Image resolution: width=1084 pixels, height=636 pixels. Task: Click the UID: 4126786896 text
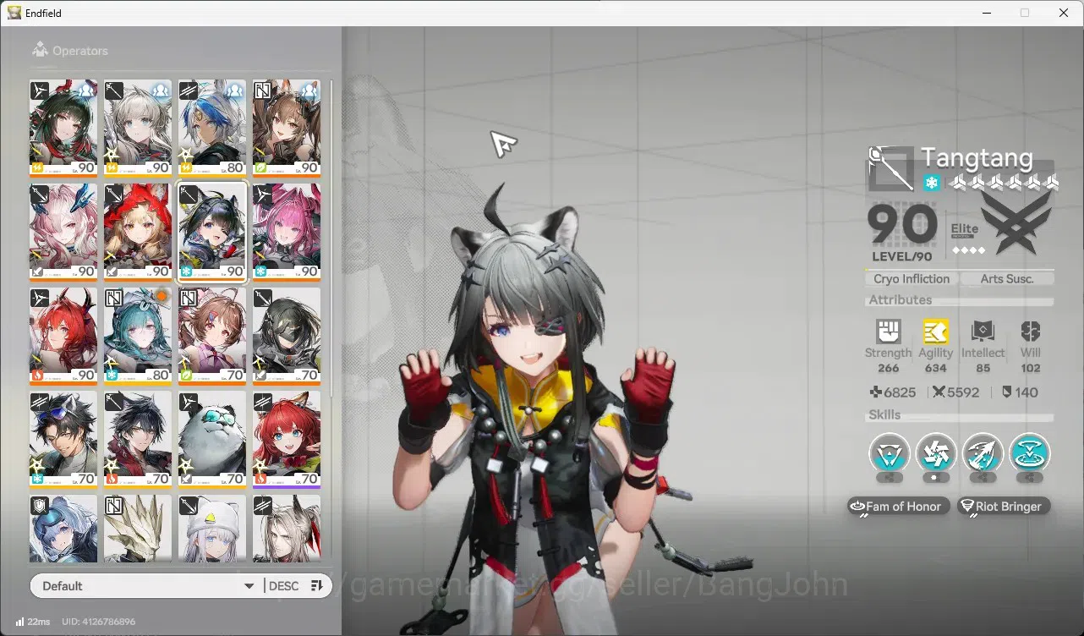pos(99,622)
